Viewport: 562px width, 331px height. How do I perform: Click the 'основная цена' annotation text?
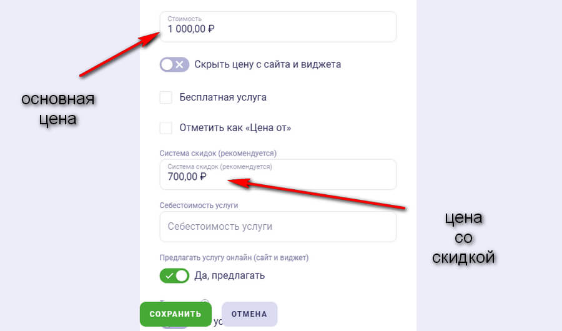pos(57,109)
